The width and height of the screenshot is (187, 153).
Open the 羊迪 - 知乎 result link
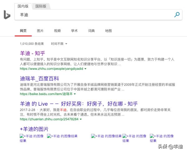32,53
